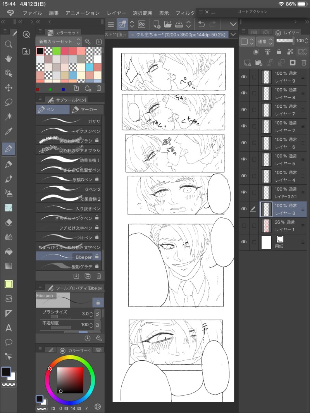The width and height of the screenshot is (310, 413).
Task: Hide レイヤー 2 with its eye icon
Action: click(244, 126)
